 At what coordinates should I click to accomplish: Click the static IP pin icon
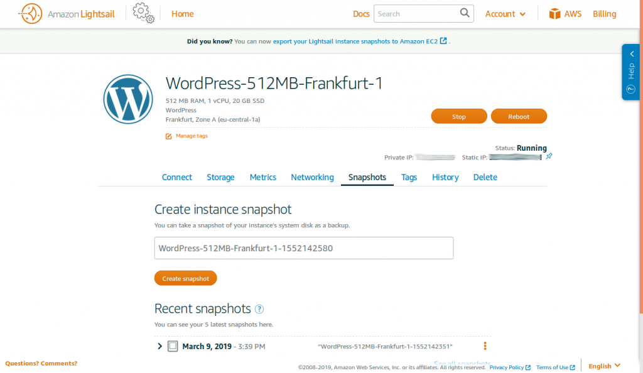click(549, 156)
